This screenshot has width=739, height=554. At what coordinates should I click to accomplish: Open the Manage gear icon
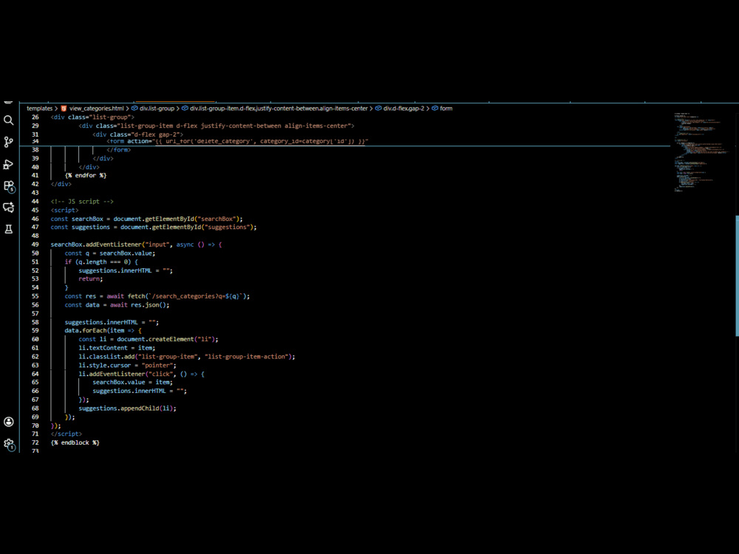(x=9, y=444)
